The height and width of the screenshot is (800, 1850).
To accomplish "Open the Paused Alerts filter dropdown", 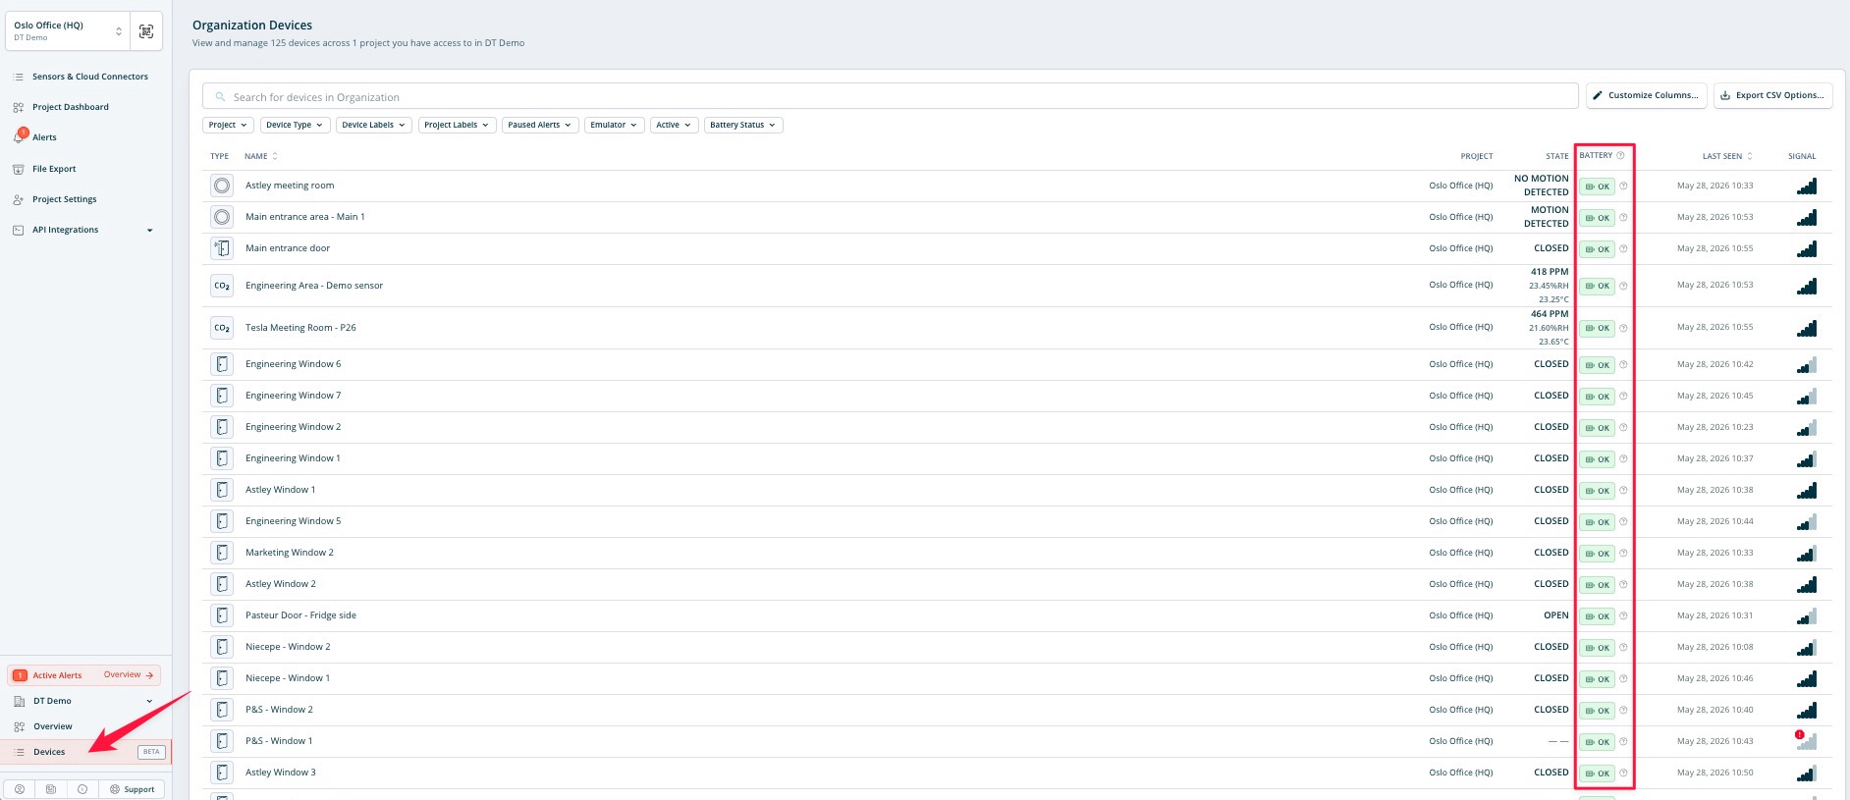I will [540, 125].
